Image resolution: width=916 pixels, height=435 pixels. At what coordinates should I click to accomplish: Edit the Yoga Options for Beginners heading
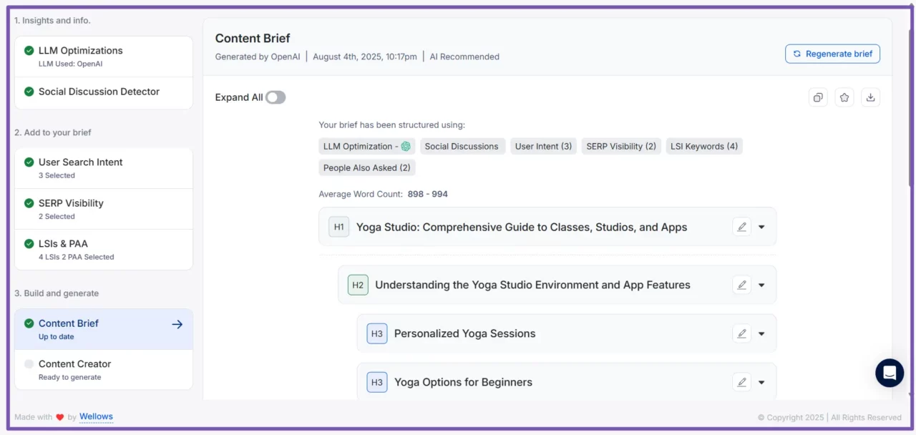coord(741,381)
